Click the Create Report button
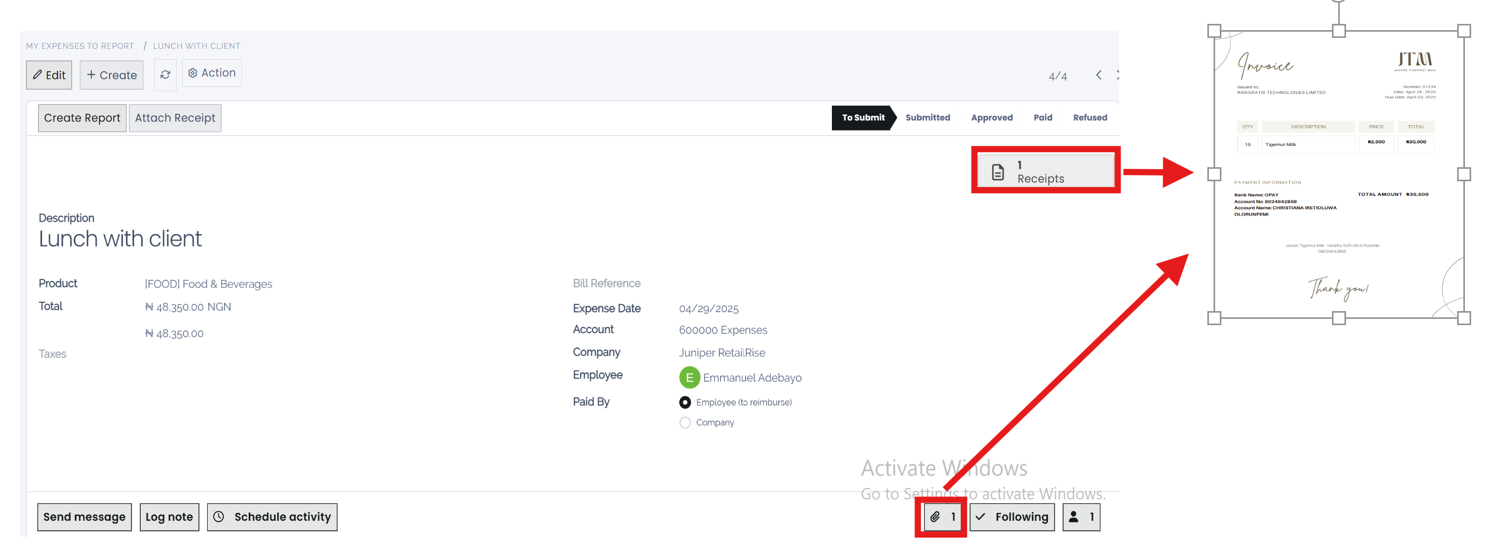This screenshot has height=550, width=1494. pyautogui.click(x=83, y=118)
